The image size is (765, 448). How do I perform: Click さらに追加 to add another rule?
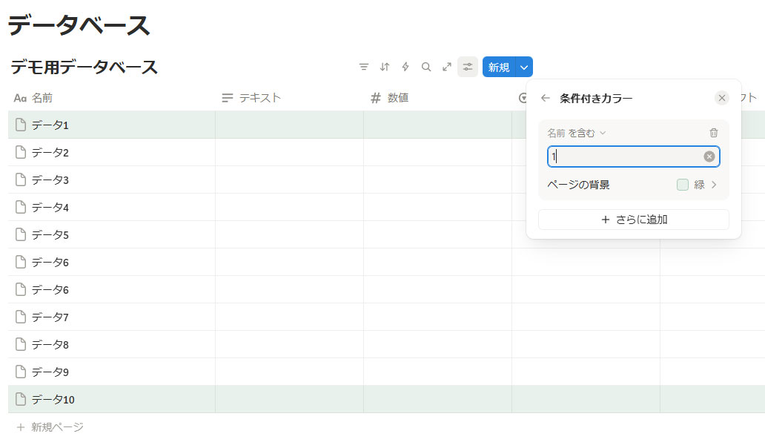(x=634, y=220)
